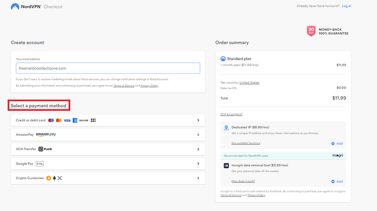
Task: Open the Terms of Service link under email
Action: click(x=124, y=85)
